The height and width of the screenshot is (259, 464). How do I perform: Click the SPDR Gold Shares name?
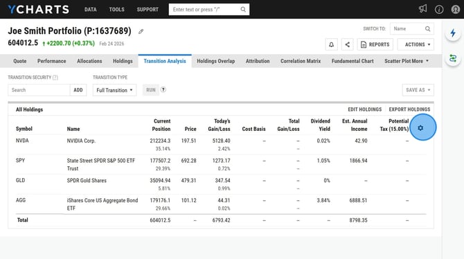point(87,181)
